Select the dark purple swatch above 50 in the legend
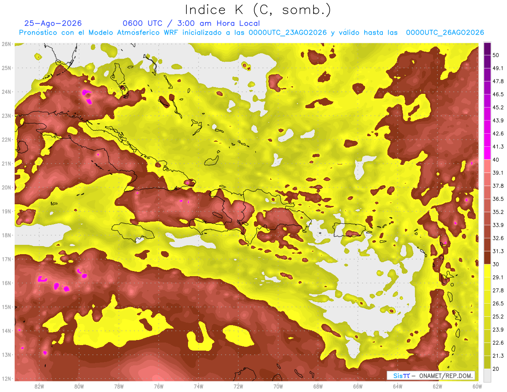 [x=487, y=49]
